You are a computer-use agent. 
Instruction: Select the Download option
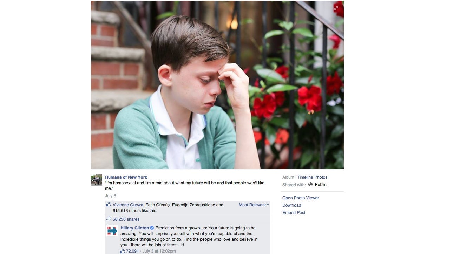[x=292, y=205]
